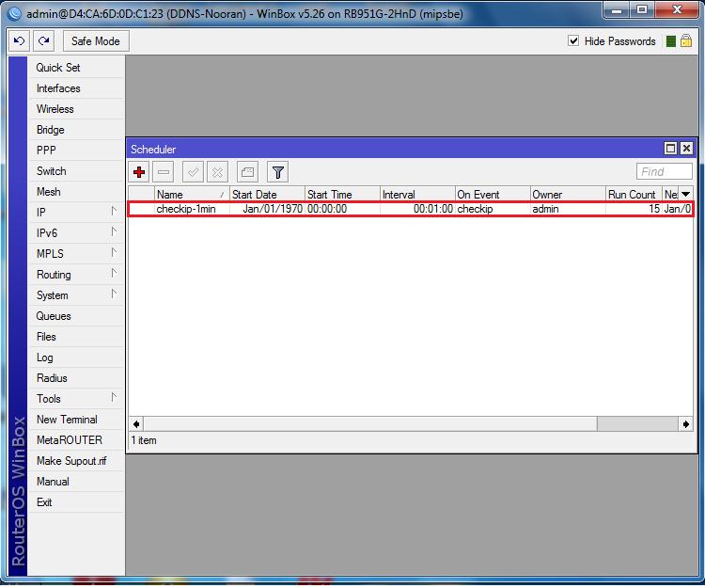
Task: Open New Terminal from sidebar
Action: (67, 420)
